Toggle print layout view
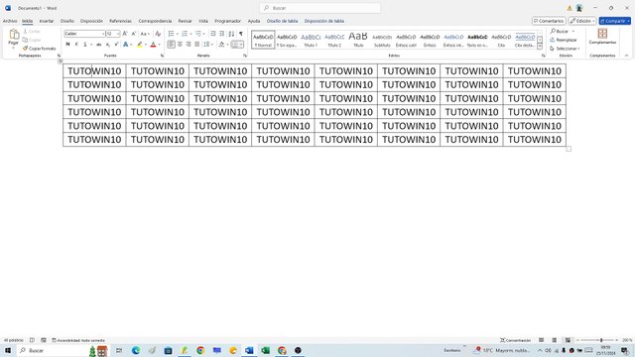Viewport: 635px width, 357px height. (555, 340)
